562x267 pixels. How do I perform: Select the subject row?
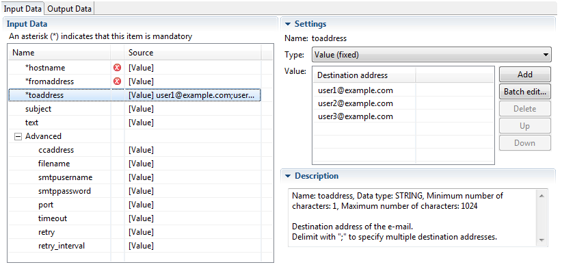coord(135,109)
